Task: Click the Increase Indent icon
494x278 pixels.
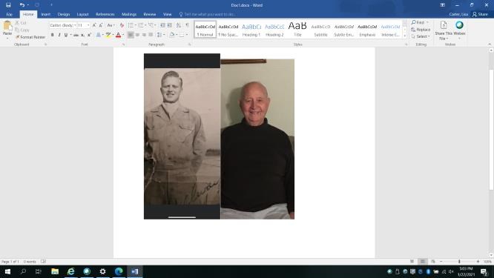Action: [170, 25]
